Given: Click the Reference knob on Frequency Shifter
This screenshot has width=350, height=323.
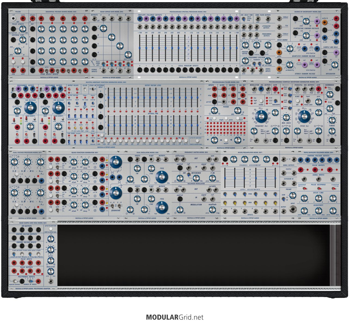Looking at the screenshot, I should tap(196, 178).
